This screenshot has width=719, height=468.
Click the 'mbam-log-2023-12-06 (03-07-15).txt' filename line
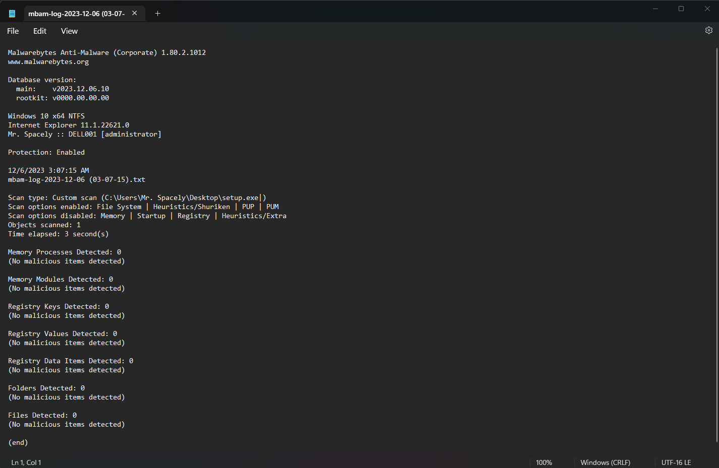(77, 180)
